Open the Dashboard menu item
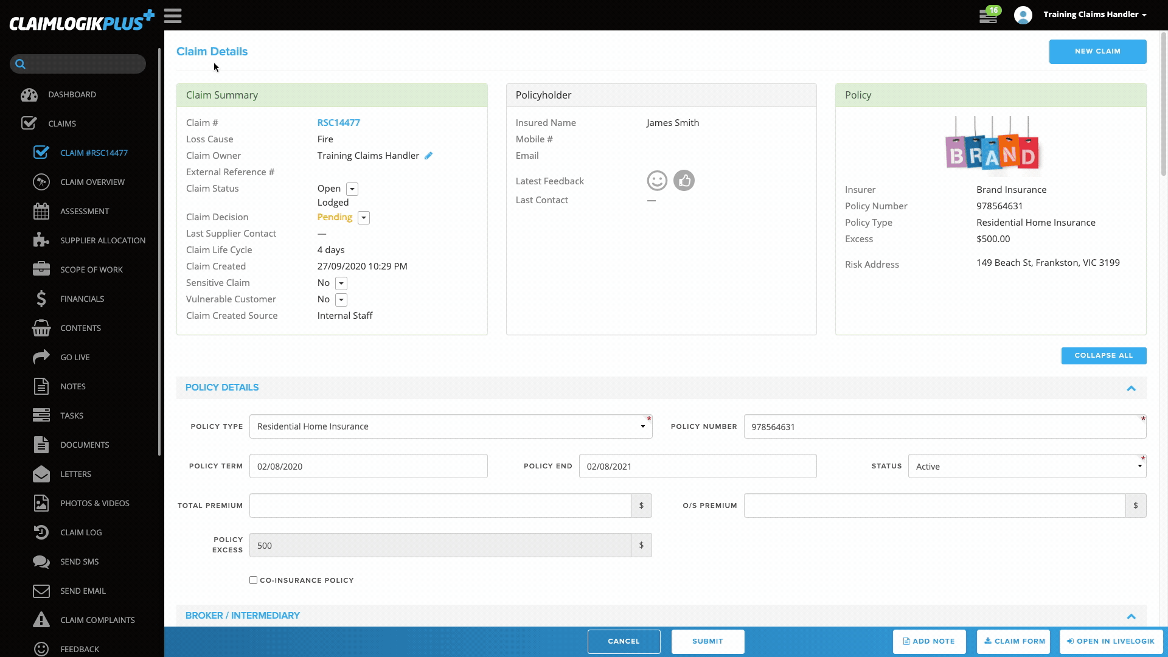Viewport: 1168px width, 657px height. point(72,94)
